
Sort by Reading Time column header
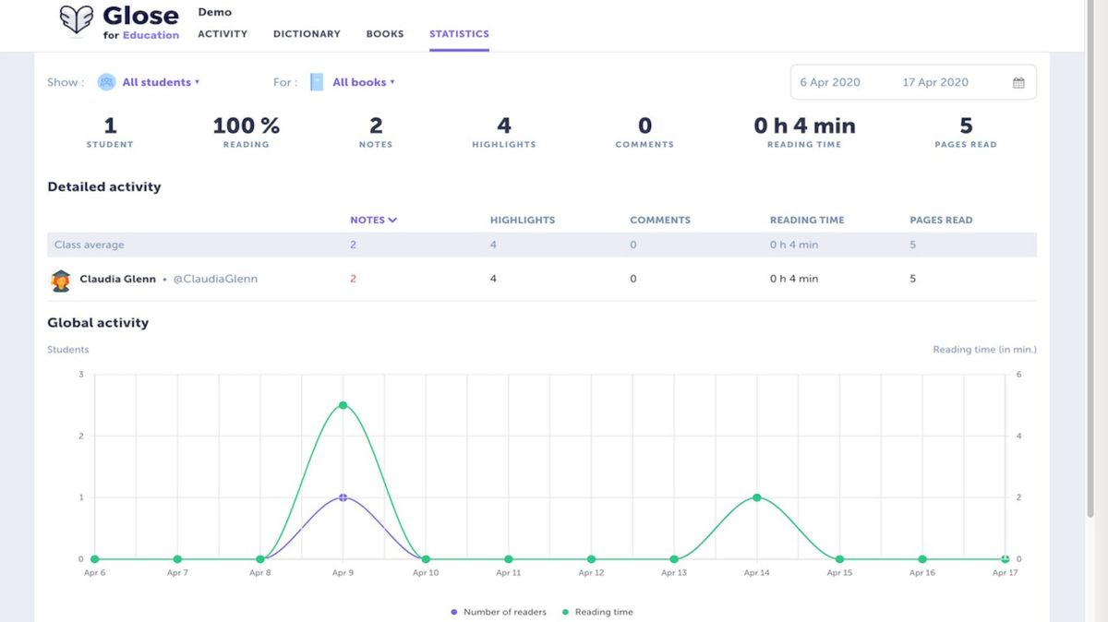coord(807,220)
